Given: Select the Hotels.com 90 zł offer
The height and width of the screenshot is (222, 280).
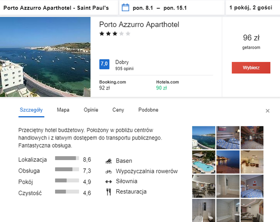Looking at the screenshot, I should click(x=168, y=85).
